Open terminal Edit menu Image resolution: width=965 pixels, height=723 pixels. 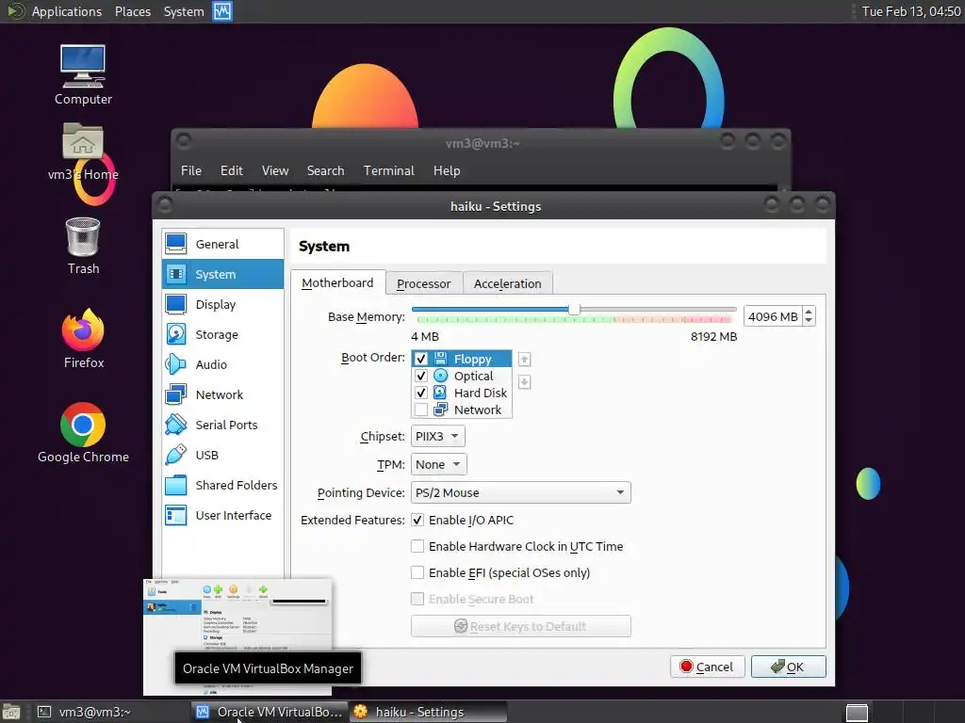tap(232, 170)
